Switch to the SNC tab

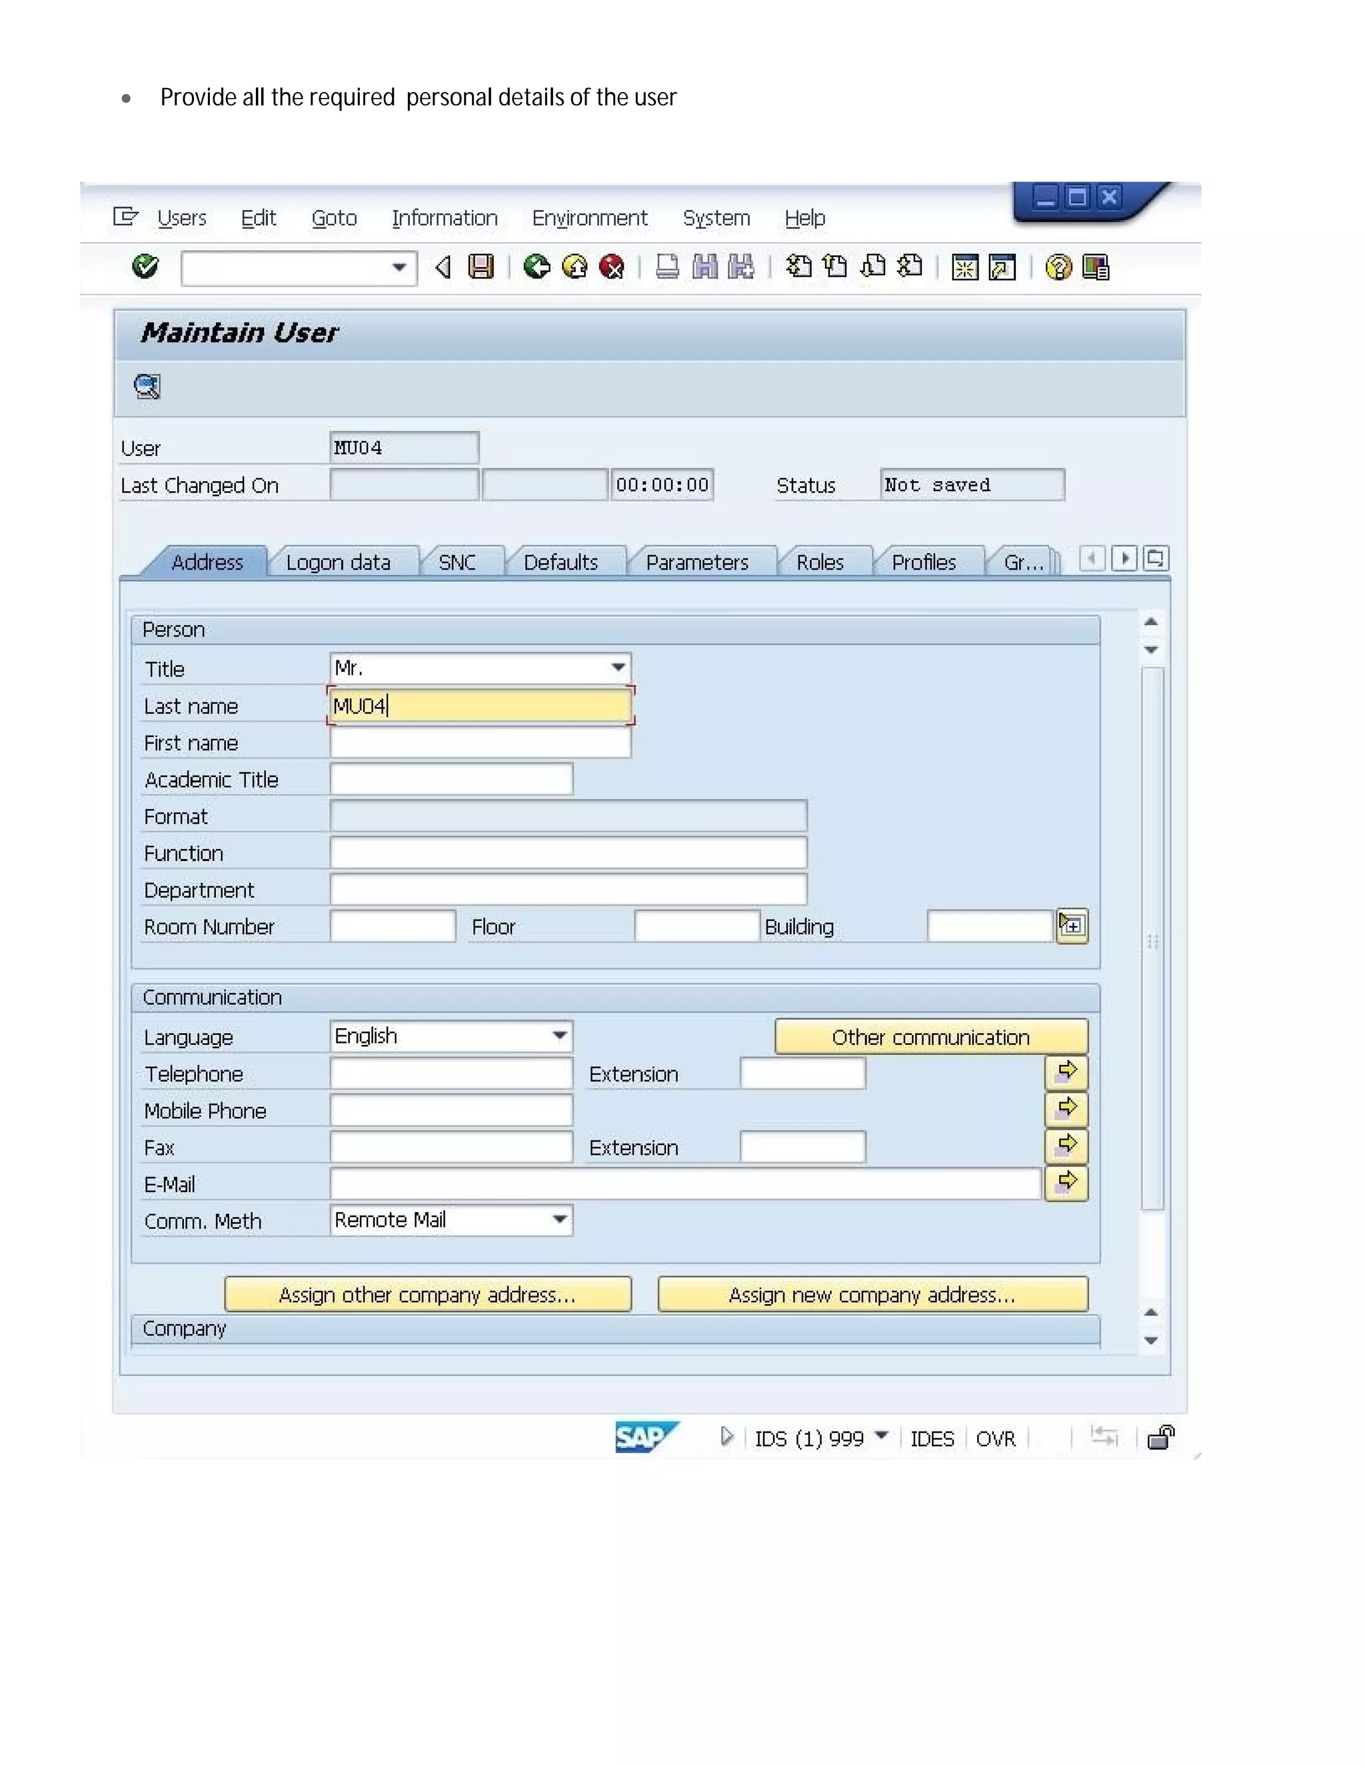[x=457, y=562]
